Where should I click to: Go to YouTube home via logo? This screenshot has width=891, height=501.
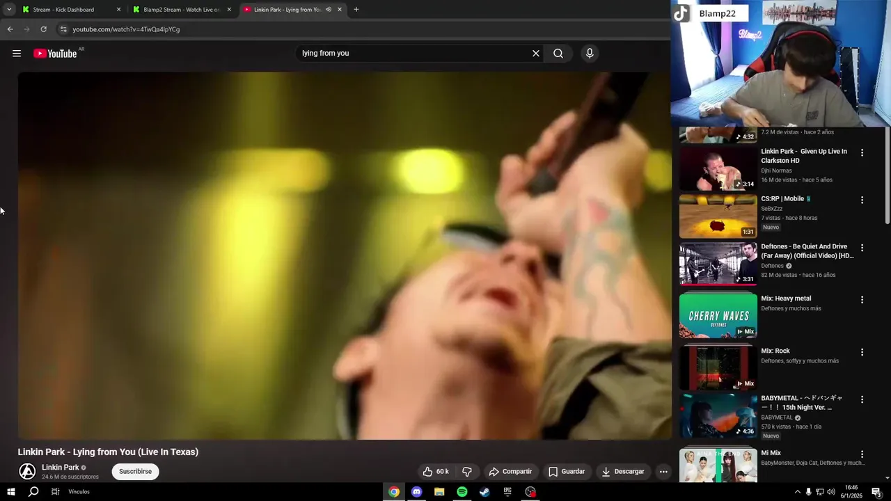click(x=55, y=54)
